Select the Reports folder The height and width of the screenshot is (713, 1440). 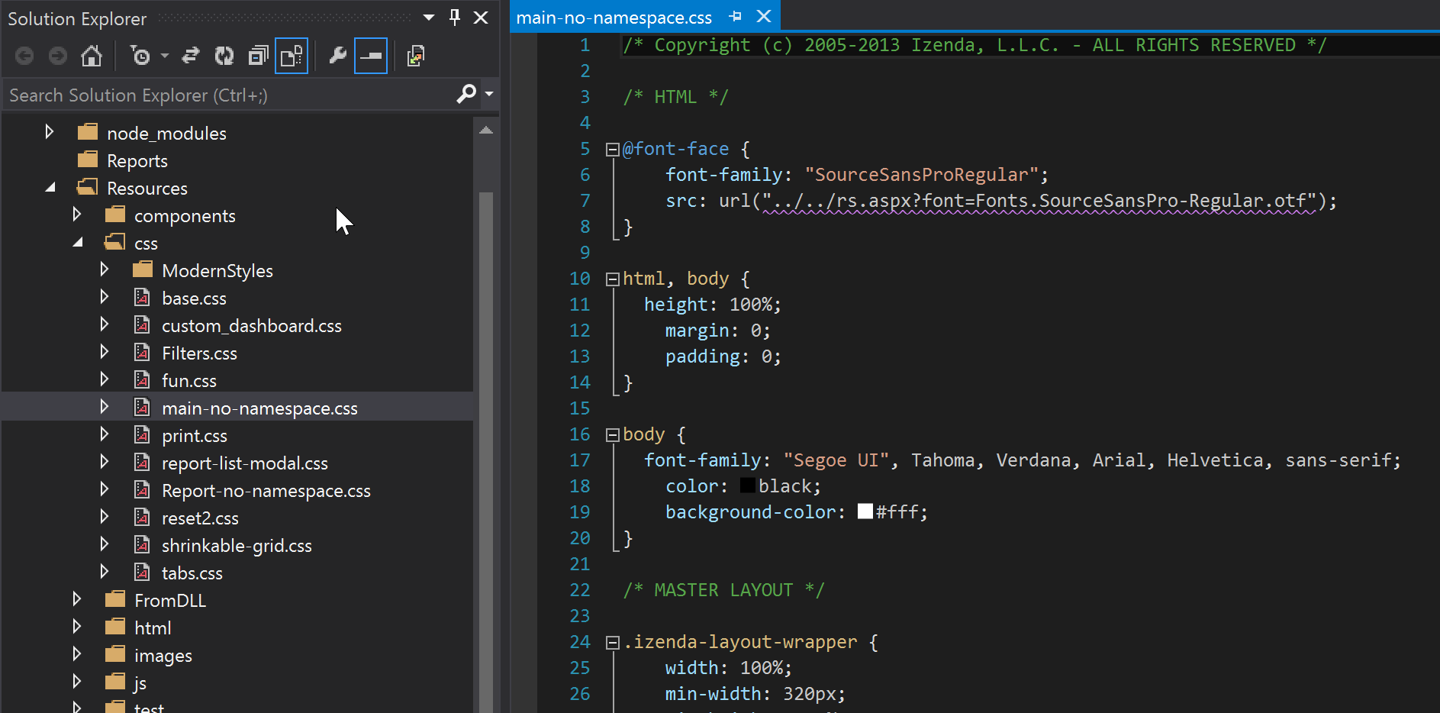coord(137,161)
